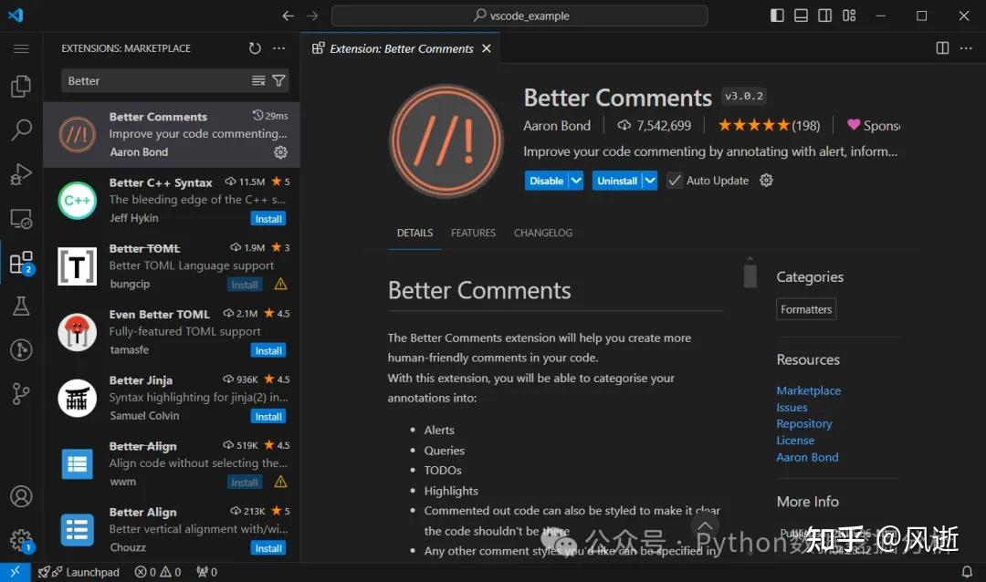This screenshot has width=986, height=582.
Task: Select Better Comments in the extensions list
Action: coord(171,134)
